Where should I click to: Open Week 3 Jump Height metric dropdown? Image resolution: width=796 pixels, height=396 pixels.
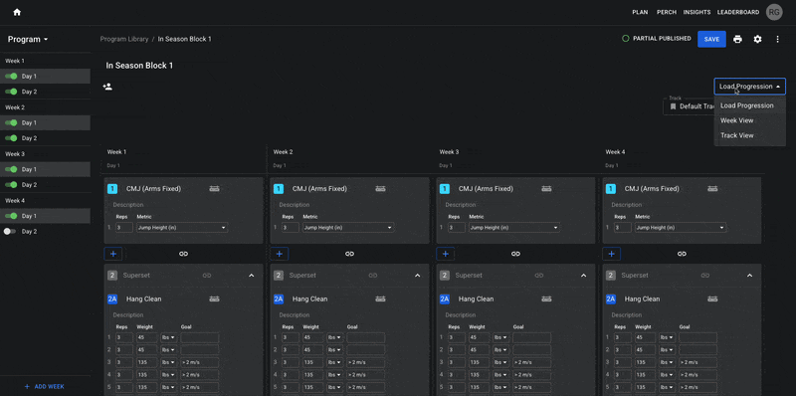click(513, 228)
